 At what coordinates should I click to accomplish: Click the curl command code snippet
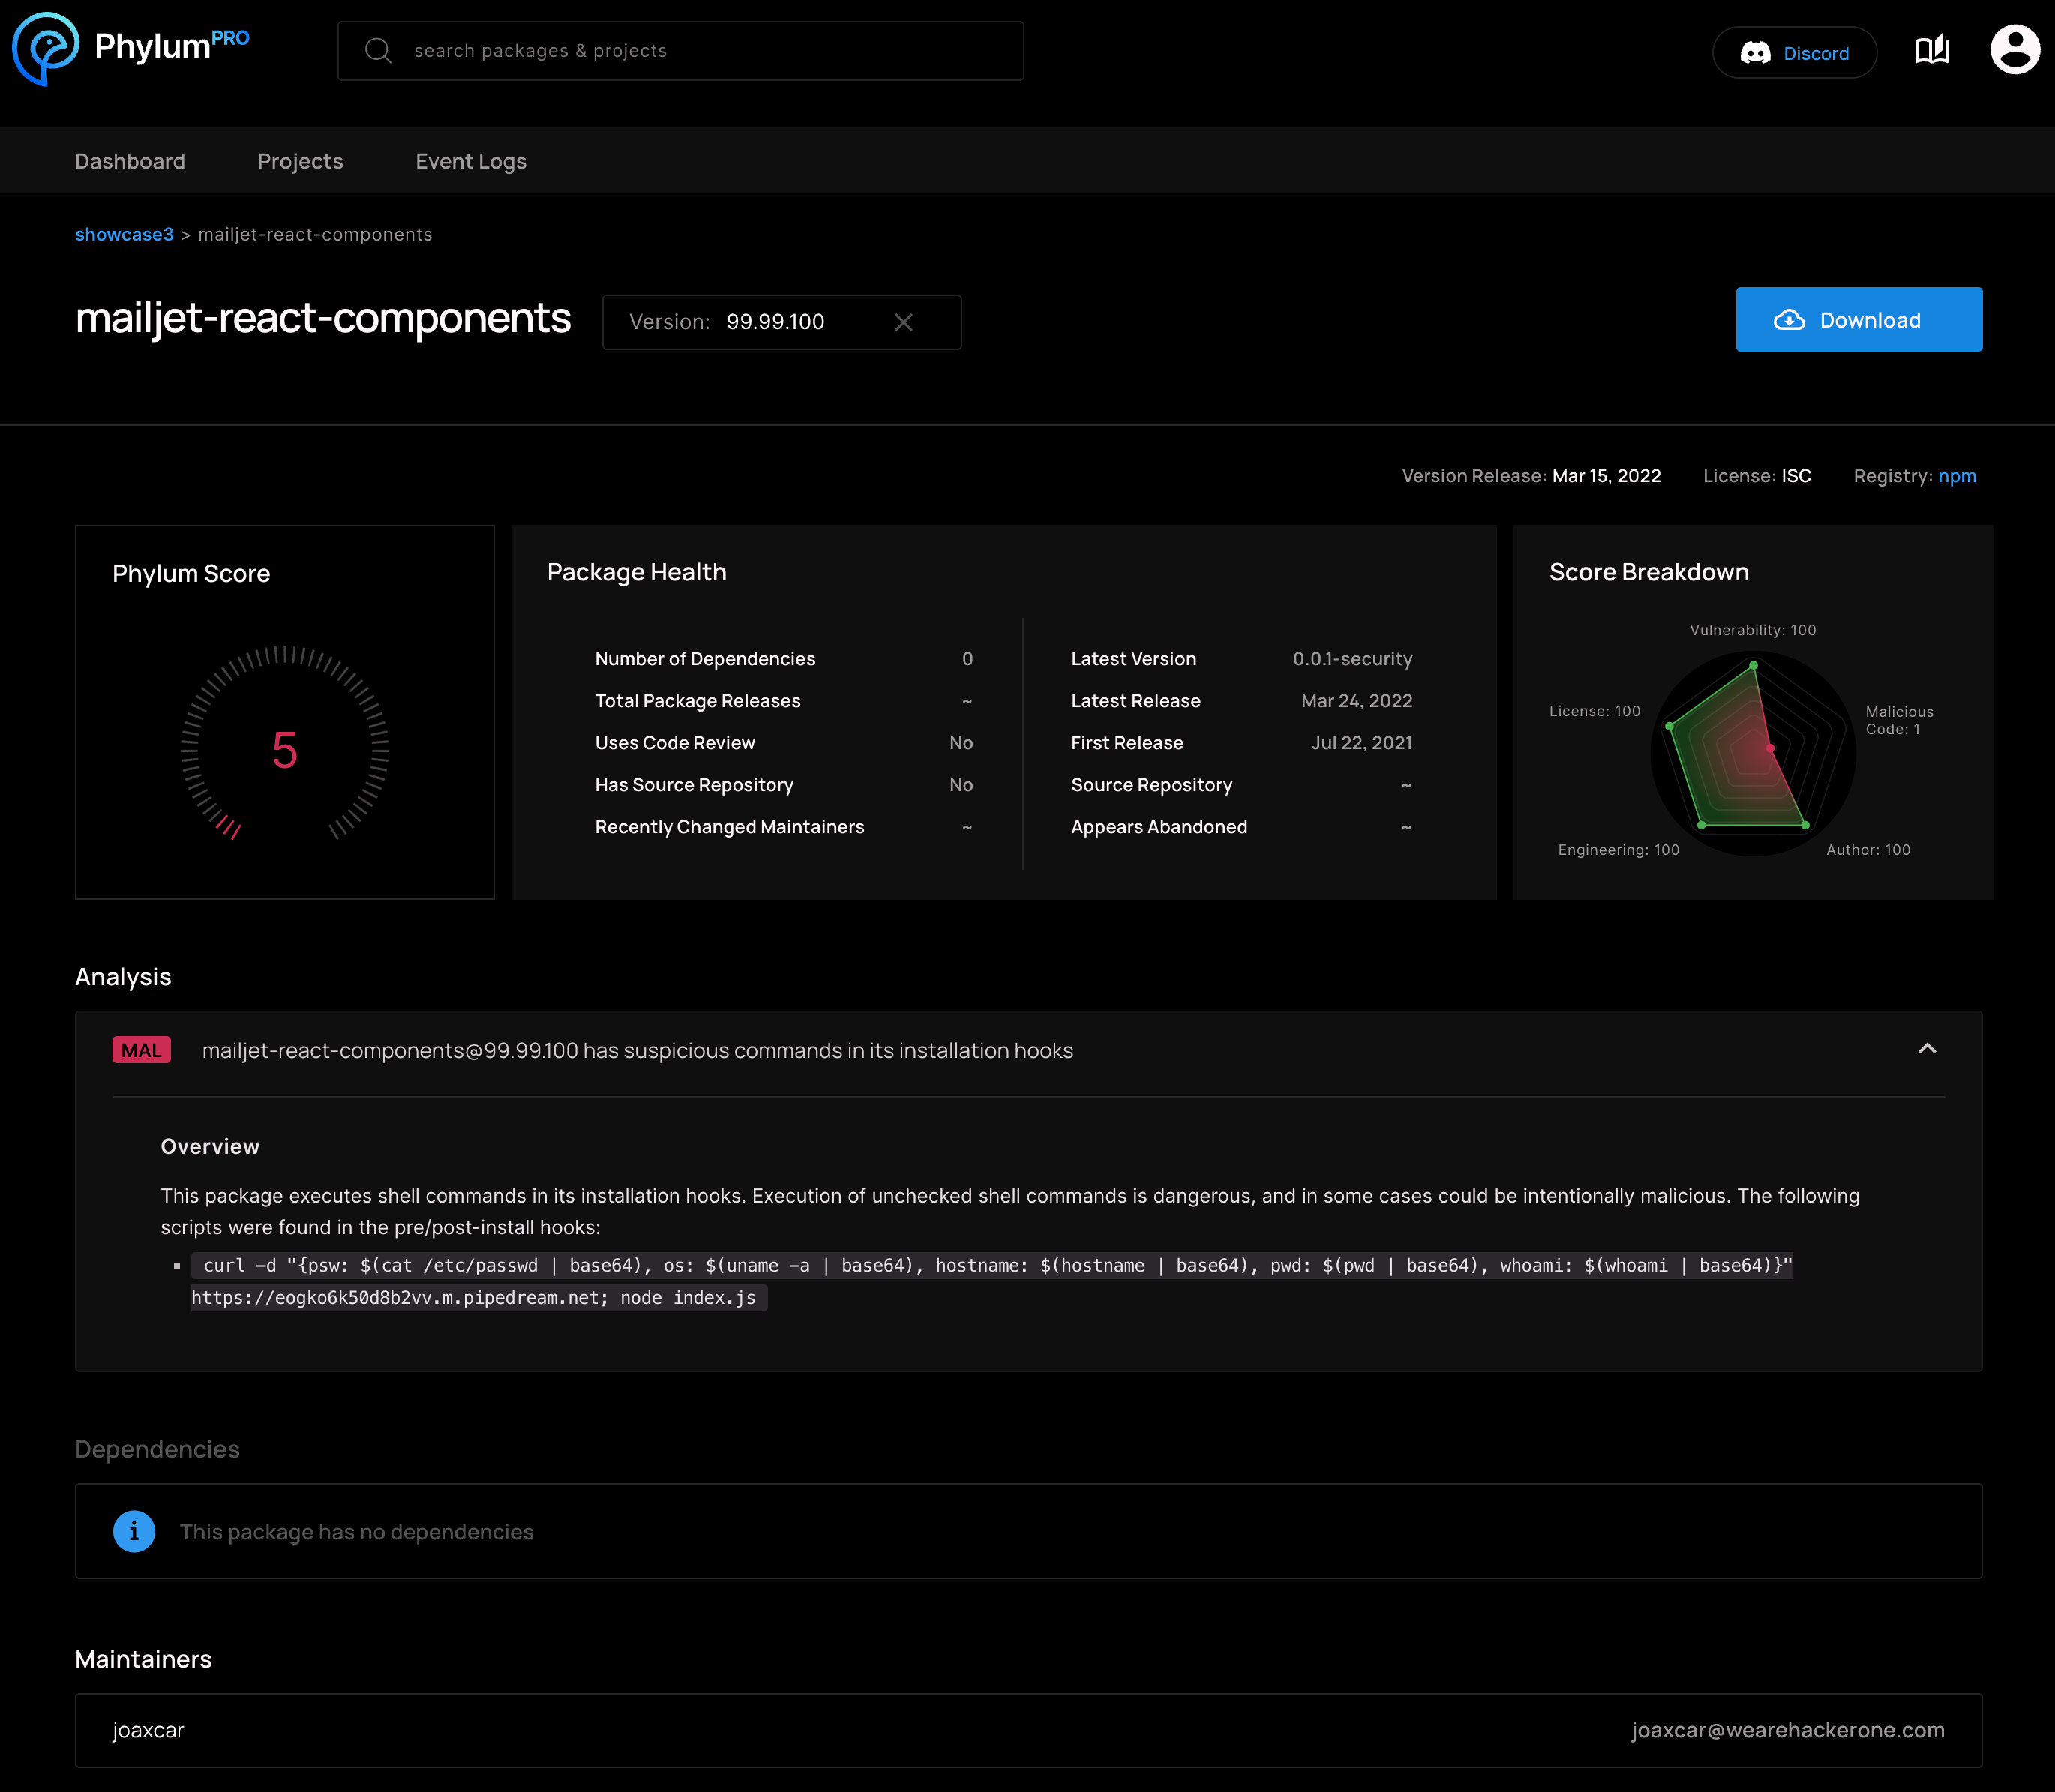(x=991, y=1281)
